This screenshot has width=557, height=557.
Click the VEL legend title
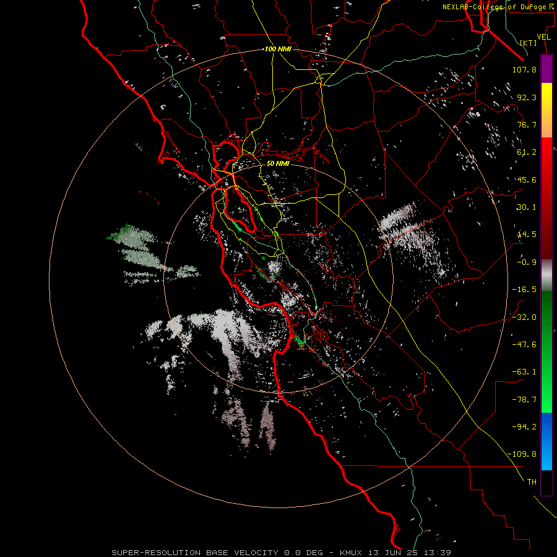pos(543,37)
